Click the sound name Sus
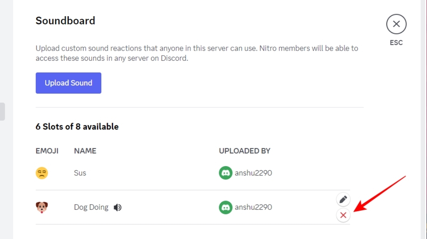The height and width of the screenshot is (239, 427). click(x=80, y=173)
